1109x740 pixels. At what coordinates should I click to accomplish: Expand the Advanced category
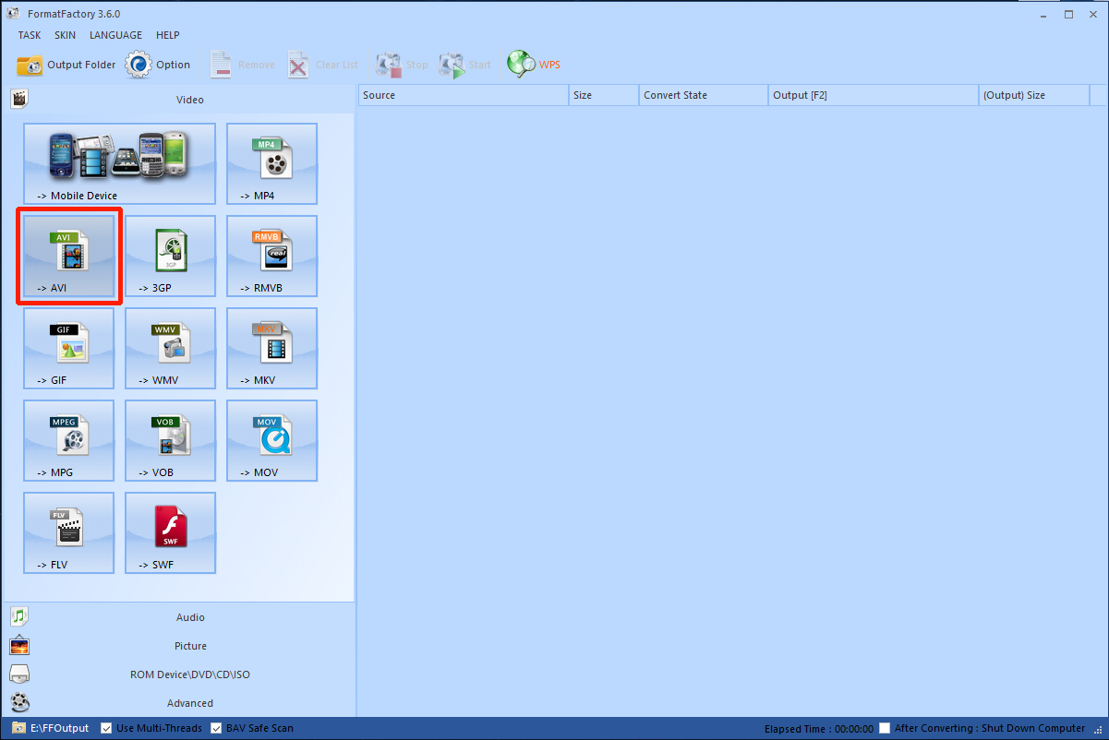pos(177,703)
